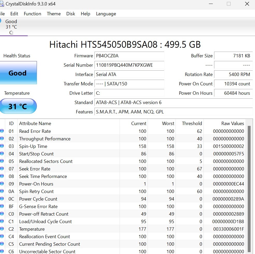Click the blue status icon for Read Error Rate

2,131
